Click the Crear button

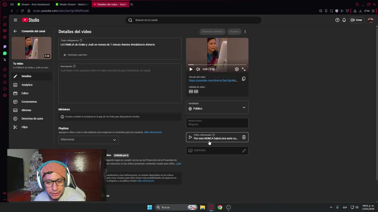point(356,20)
